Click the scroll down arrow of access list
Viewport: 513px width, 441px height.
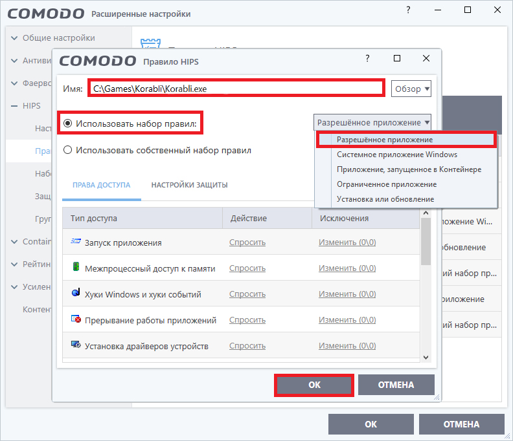click(x=426, y=358)
